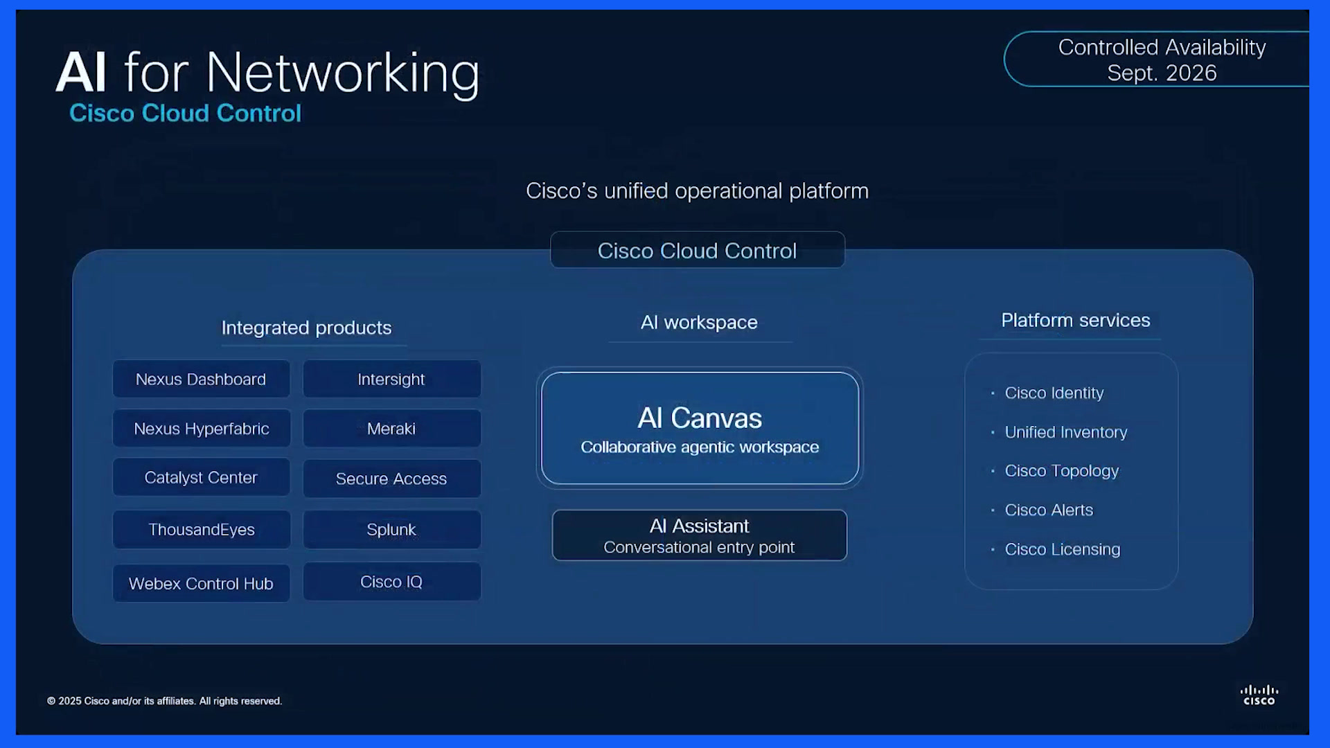
Task: Click the Cisco Cloud Control header label
Action: (x=697, y=250)
